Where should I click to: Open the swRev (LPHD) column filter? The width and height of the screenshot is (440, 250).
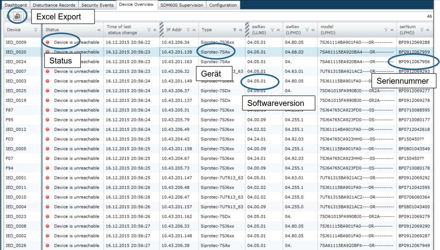click(307, 30)
